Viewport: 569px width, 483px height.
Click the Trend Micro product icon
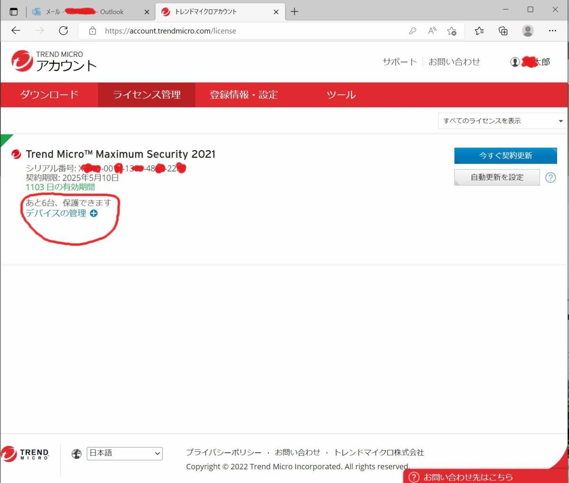coord(16,154)
